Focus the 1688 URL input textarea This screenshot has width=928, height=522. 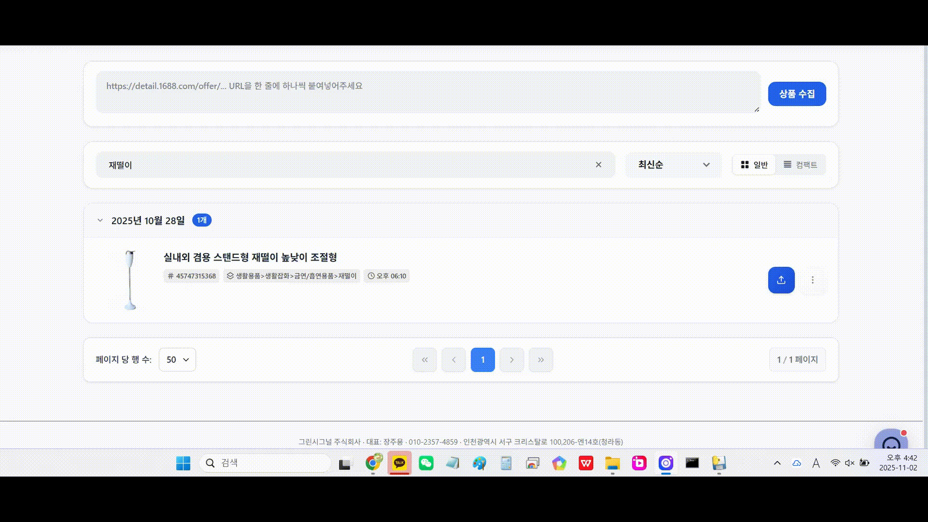[x=428, y=92]
